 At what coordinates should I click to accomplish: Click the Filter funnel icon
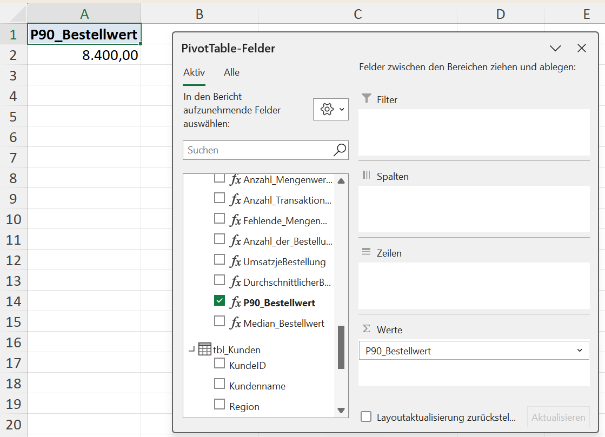pyautogui.click(x=367, y=99)
